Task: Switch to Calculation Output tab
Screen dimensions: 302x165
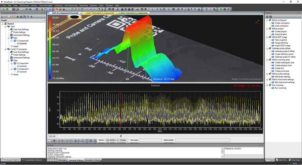Action: pyautogui.click(x=92, y=160)
